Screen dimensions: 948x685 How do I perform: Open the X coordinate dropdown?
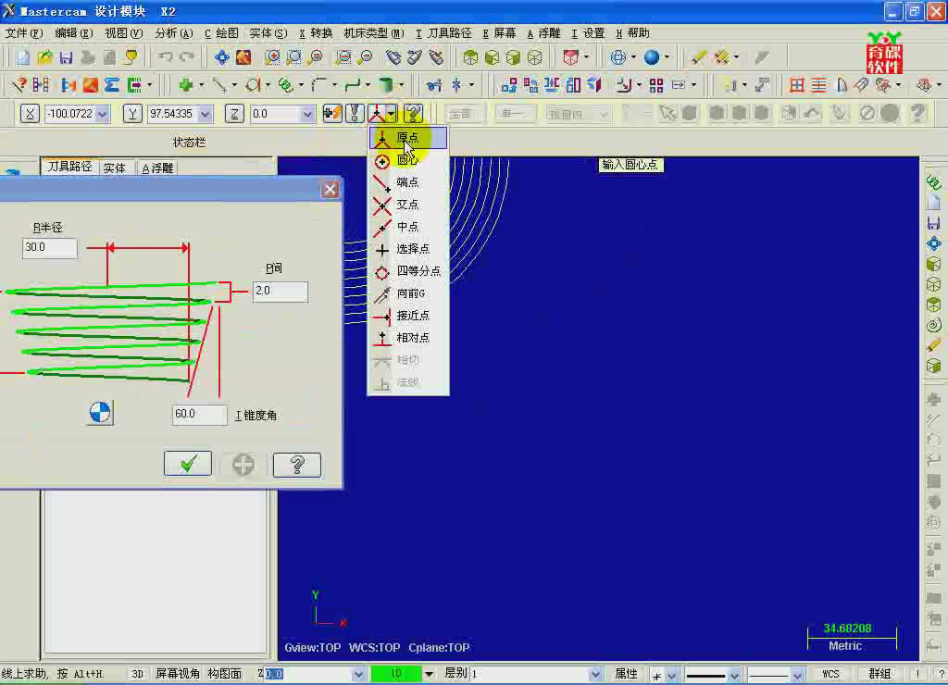(102, 114)
